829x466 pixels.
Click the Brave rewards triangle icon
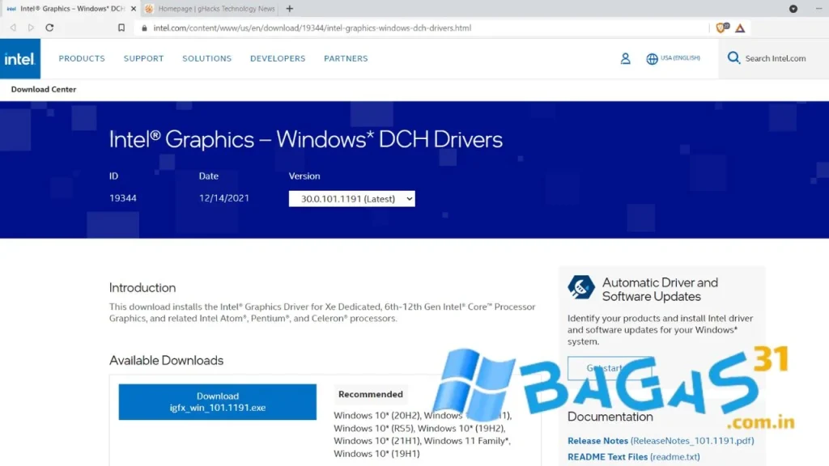(x=740, y=28)
